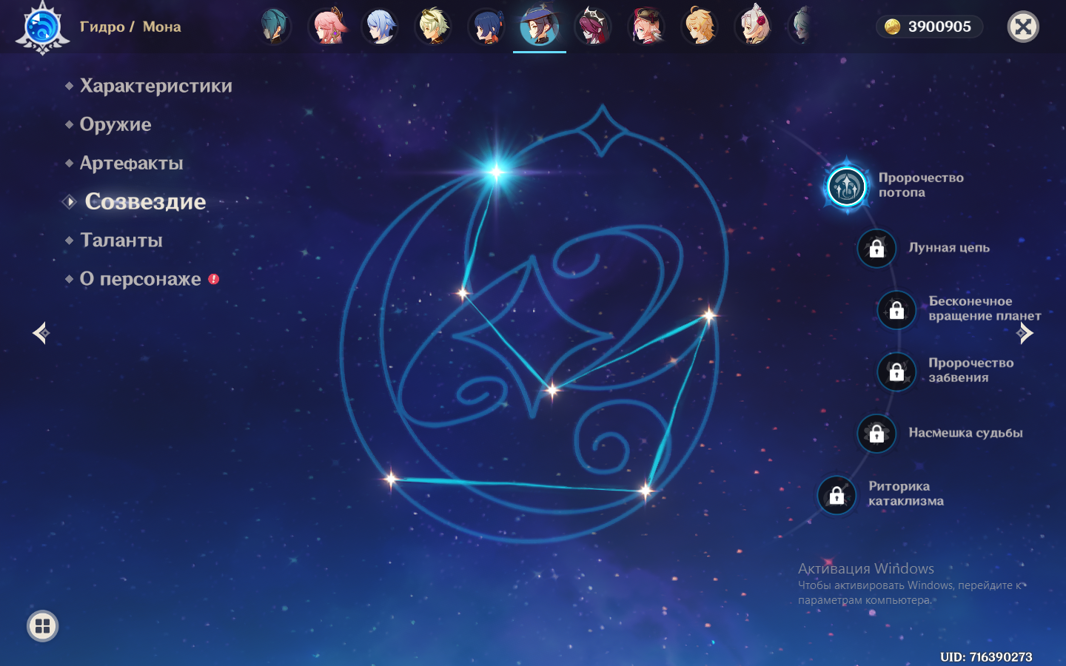This screenshot has height=666, width=1066.
Task: Select the locked Риторика катаклизма icon
Action: [837, 494]
